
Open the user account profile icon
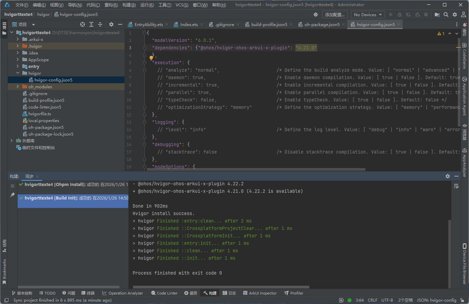(464, 15)
